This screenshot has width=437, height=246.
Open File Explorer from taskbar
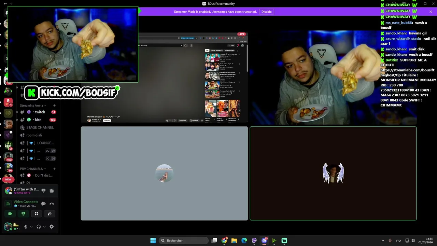[234, 241]
